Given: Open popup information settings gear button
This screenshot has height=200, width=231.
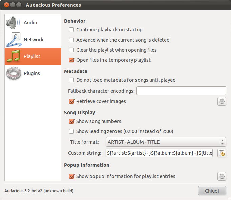Looking at the screenshot, I should point(222,176).
